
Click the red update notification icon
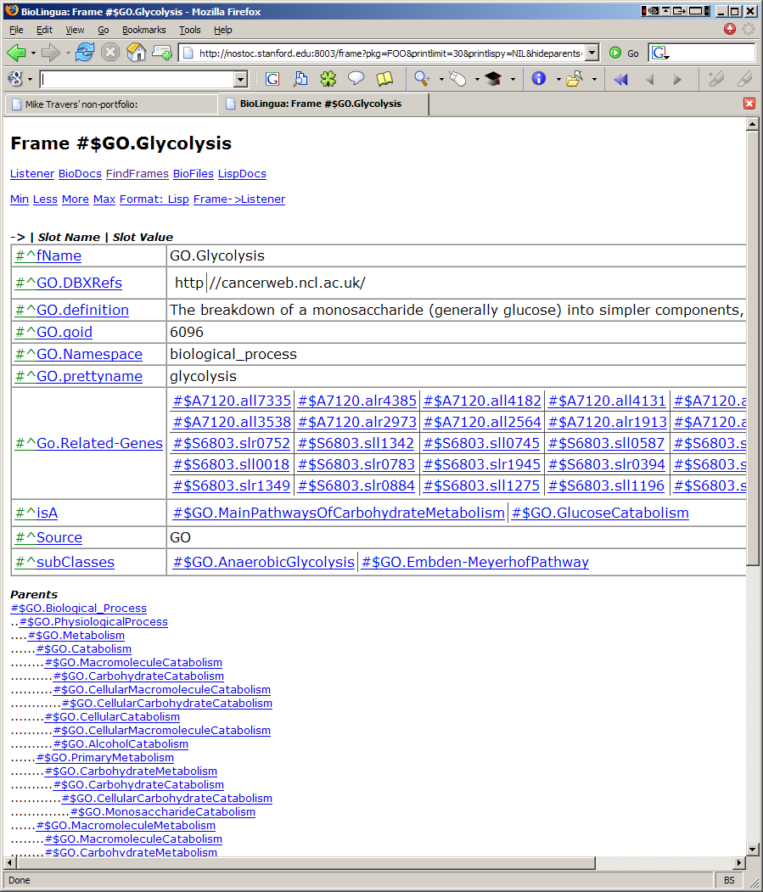[730, 29]
